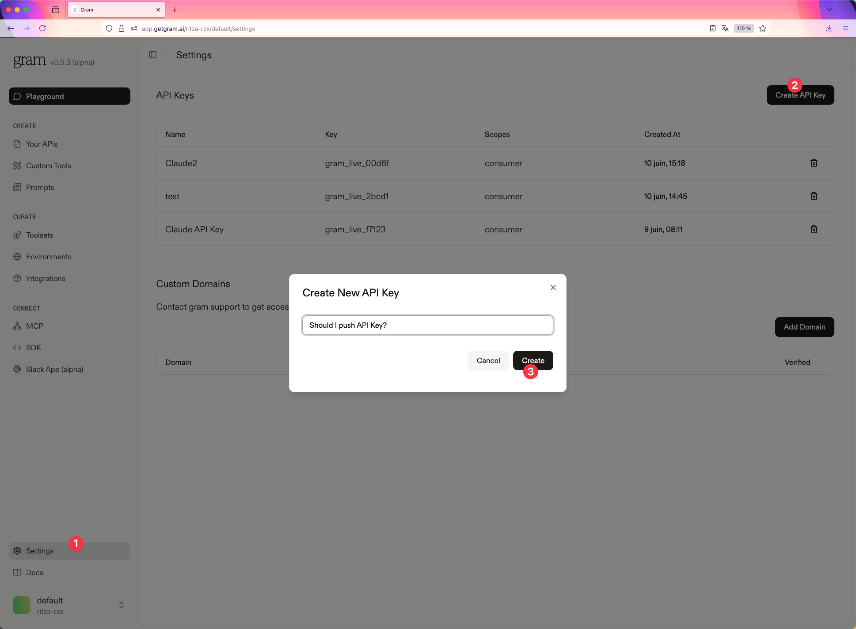This screenshot has height=629, width=856.
Task: Click the gram_live_2bcd1 key text
Action: coord(357,196)
